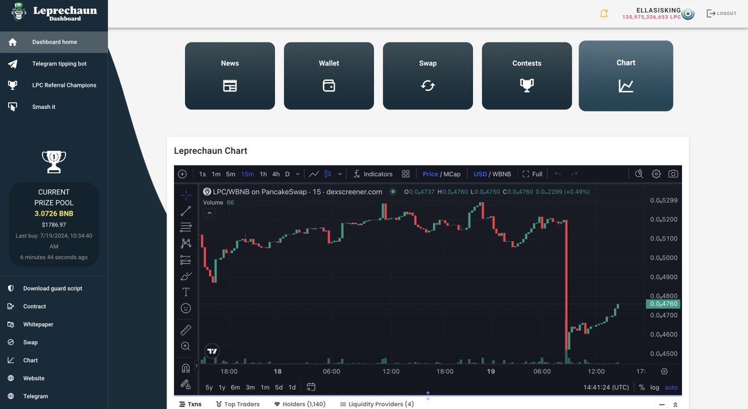Open the News card

[x=230, y=76]
